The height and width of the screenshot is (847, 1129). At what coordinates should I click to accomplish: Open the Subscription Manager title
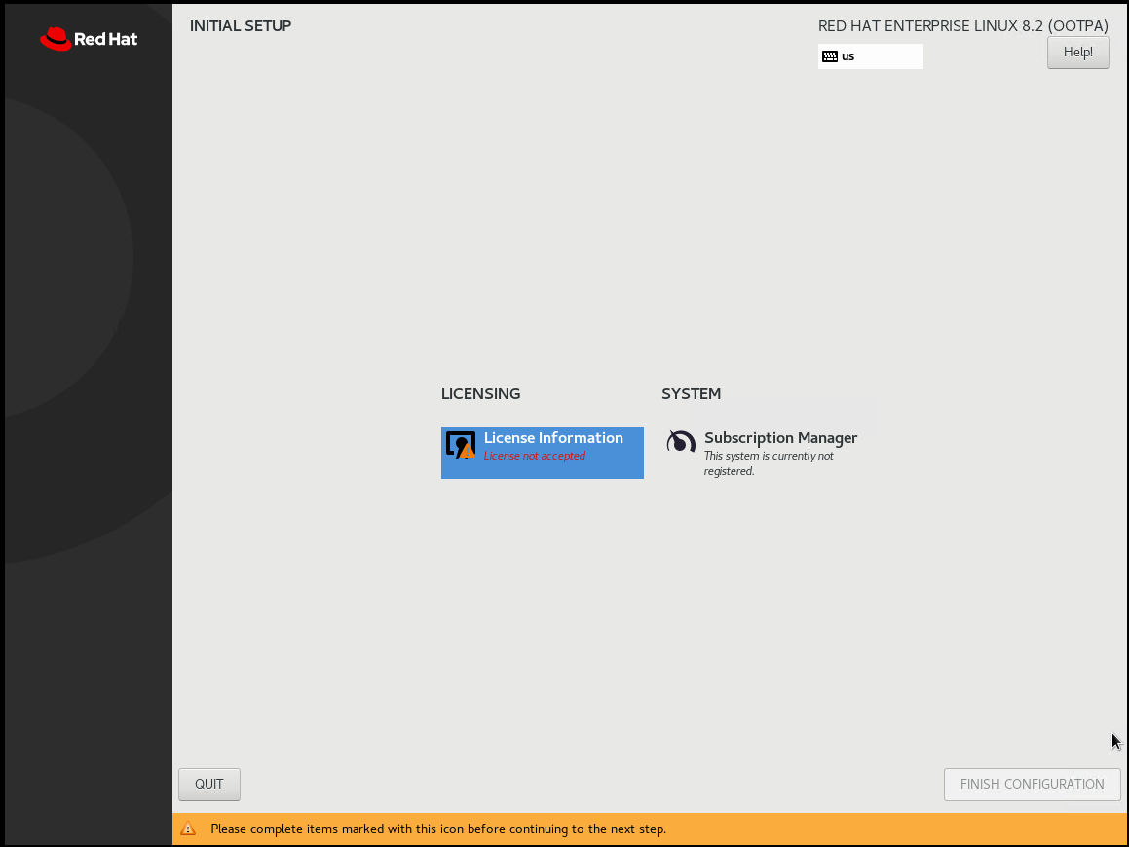pos(780,438)
